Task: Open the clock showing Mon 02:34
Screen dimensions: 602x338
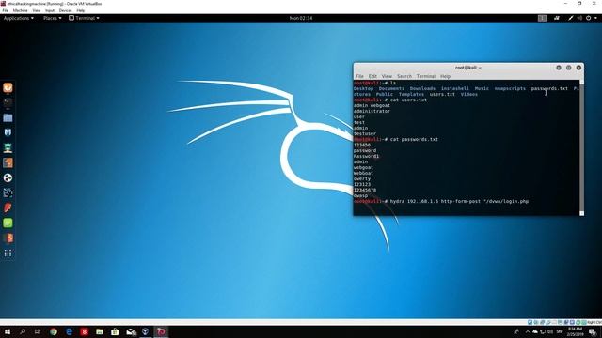Action: pos(301,18)
